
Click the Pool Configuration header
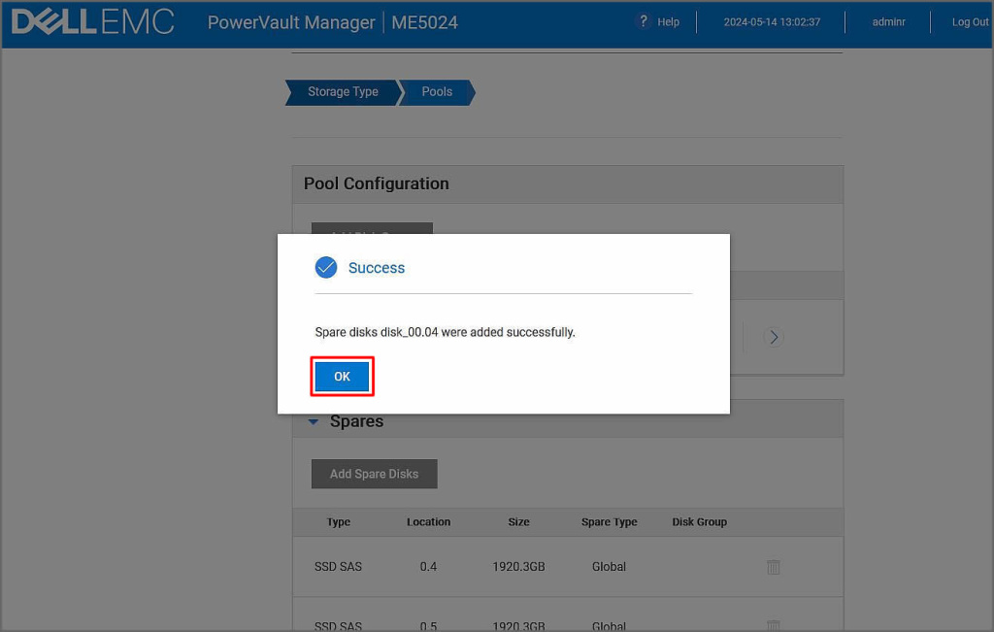(377, 183)
